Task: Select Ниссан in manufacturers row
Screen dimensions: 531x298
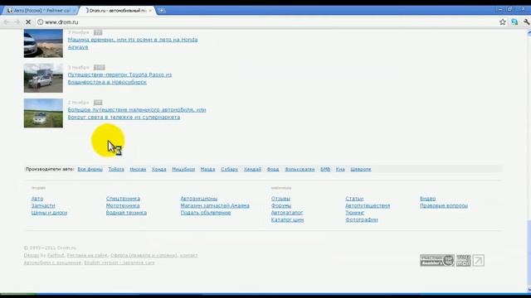Action: [x=138, y=169]
